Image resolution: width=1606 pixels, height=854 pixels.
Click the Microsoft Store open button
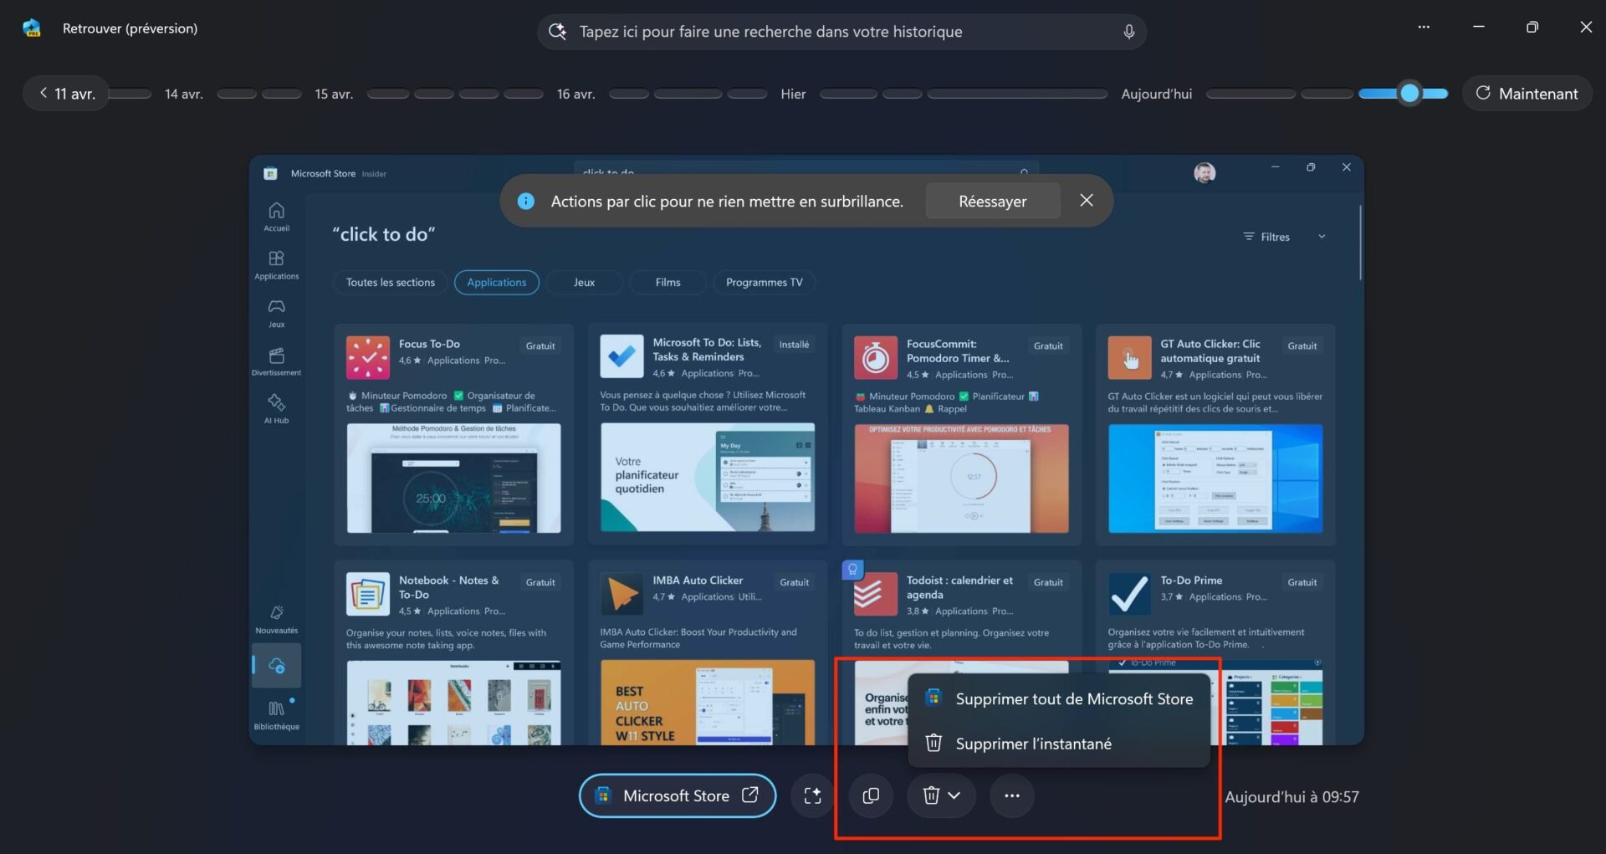point(678,795)
